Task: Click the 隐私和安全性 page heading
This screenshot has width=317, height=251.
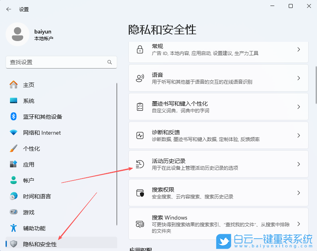Action: point(162,30)
